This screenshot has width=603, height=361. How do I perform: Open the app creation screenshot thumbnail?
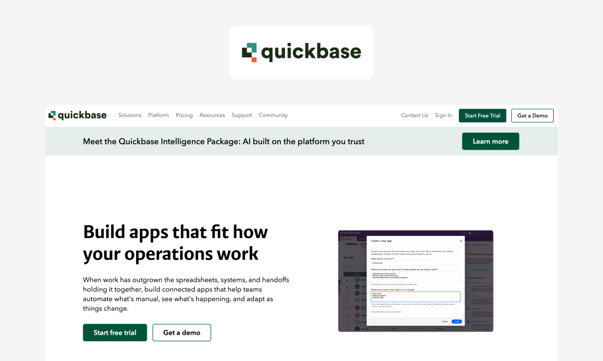point(416,281)
